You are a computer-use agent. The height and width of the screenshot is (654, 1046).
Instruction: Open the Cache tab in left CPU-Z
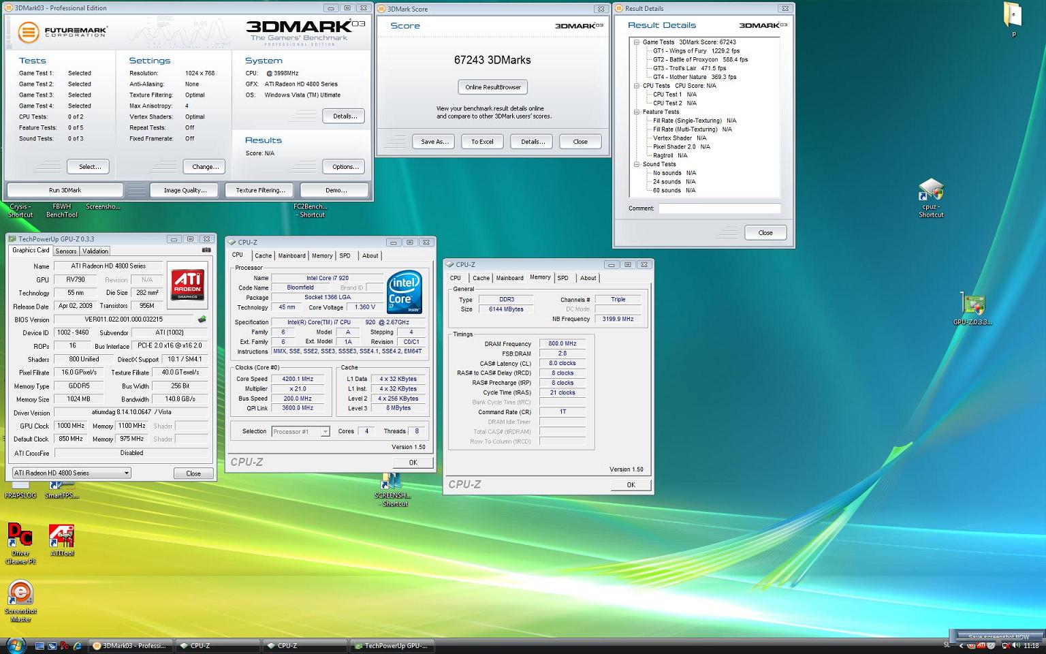coord(264,255)
